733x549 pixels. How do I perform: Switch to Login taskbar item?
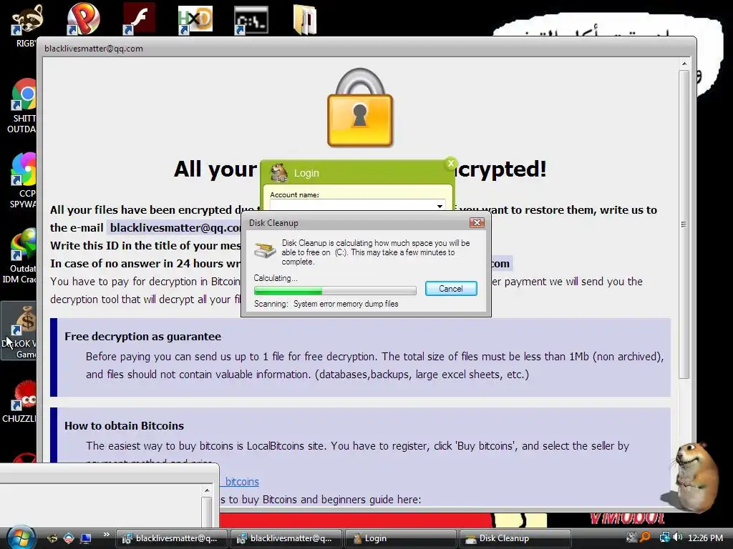pos(400,538)
